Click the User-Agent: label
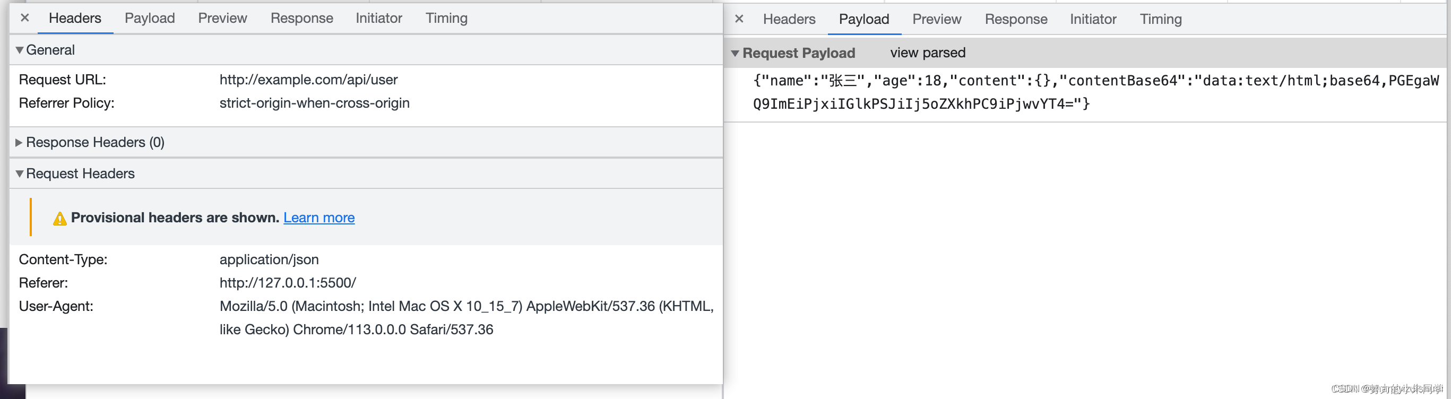1451x399 pixels. coord(56,306)
